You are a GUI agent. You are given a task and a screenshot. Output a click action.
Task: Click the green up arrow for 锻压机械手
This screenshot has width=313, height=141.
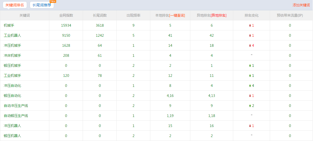250,66
